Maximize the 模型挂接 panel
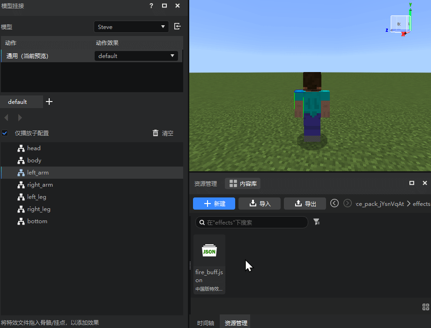This screenshot has height=328, width=431. pos(164,6)
